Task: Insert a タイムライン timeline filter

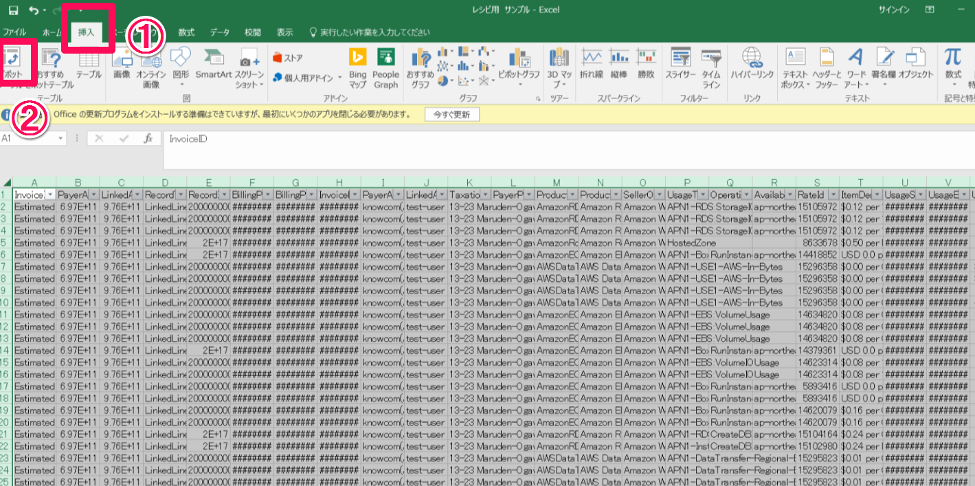Action: point(711,68)
